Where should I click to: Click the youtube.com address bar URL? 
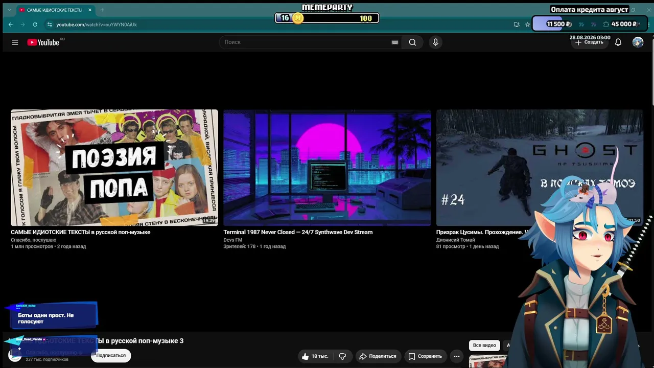[x=97, y=25]
